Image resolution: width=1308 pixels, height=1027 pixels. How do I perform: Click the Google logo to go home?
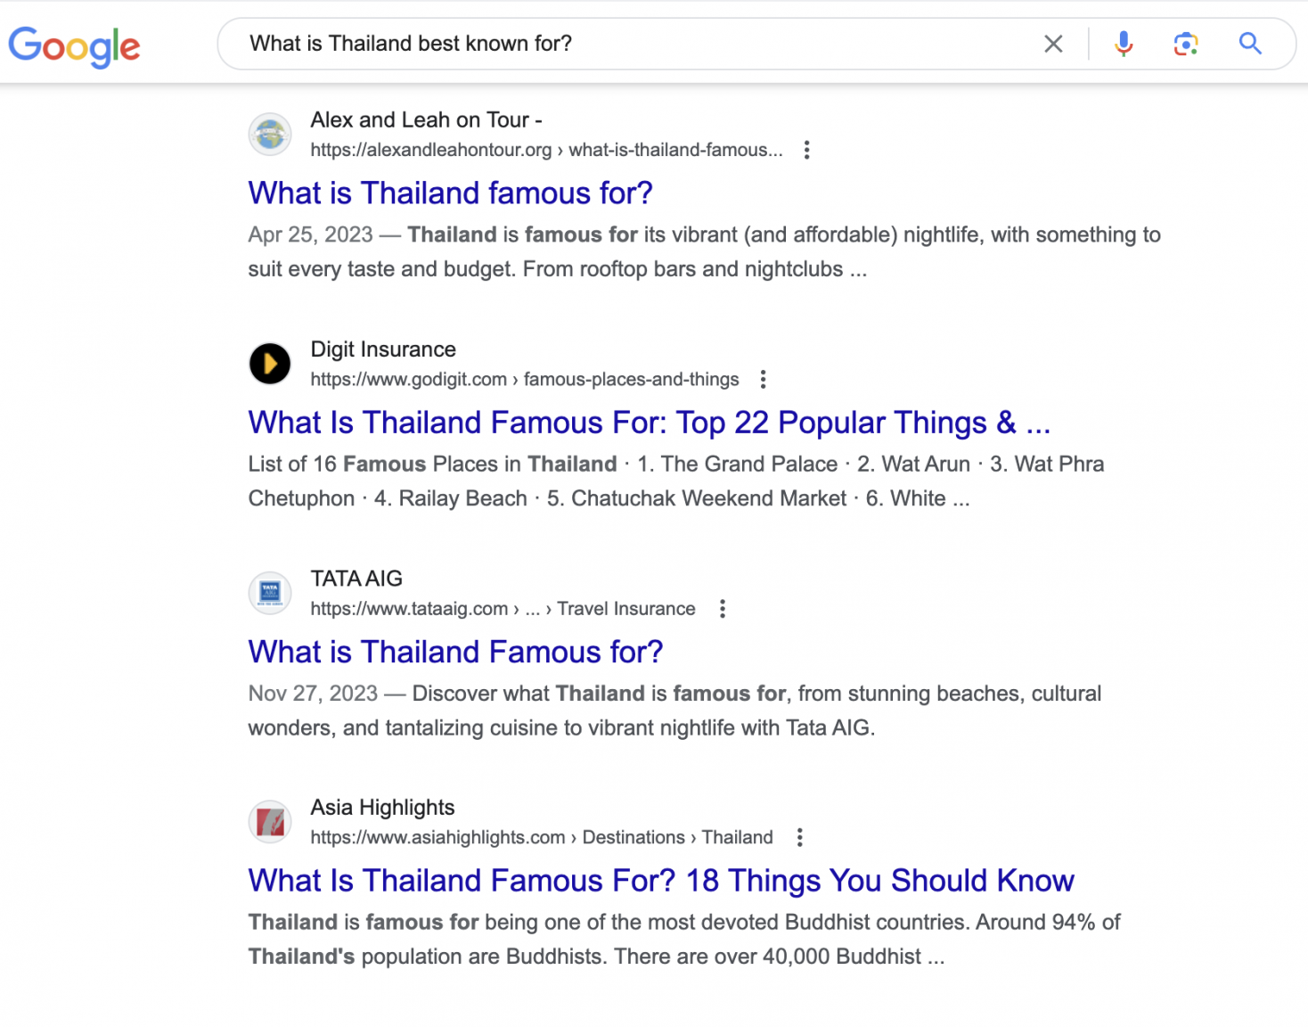click(74, 46)
